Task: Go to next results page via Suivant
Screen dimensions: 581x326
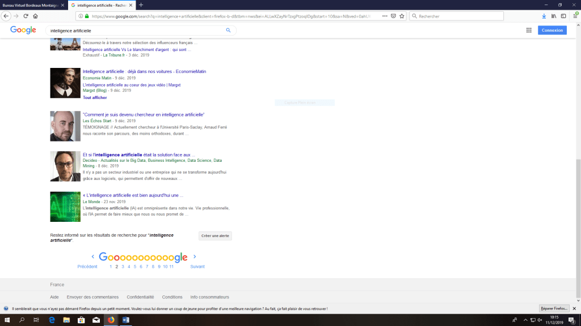Action: (x=197, y=267)
